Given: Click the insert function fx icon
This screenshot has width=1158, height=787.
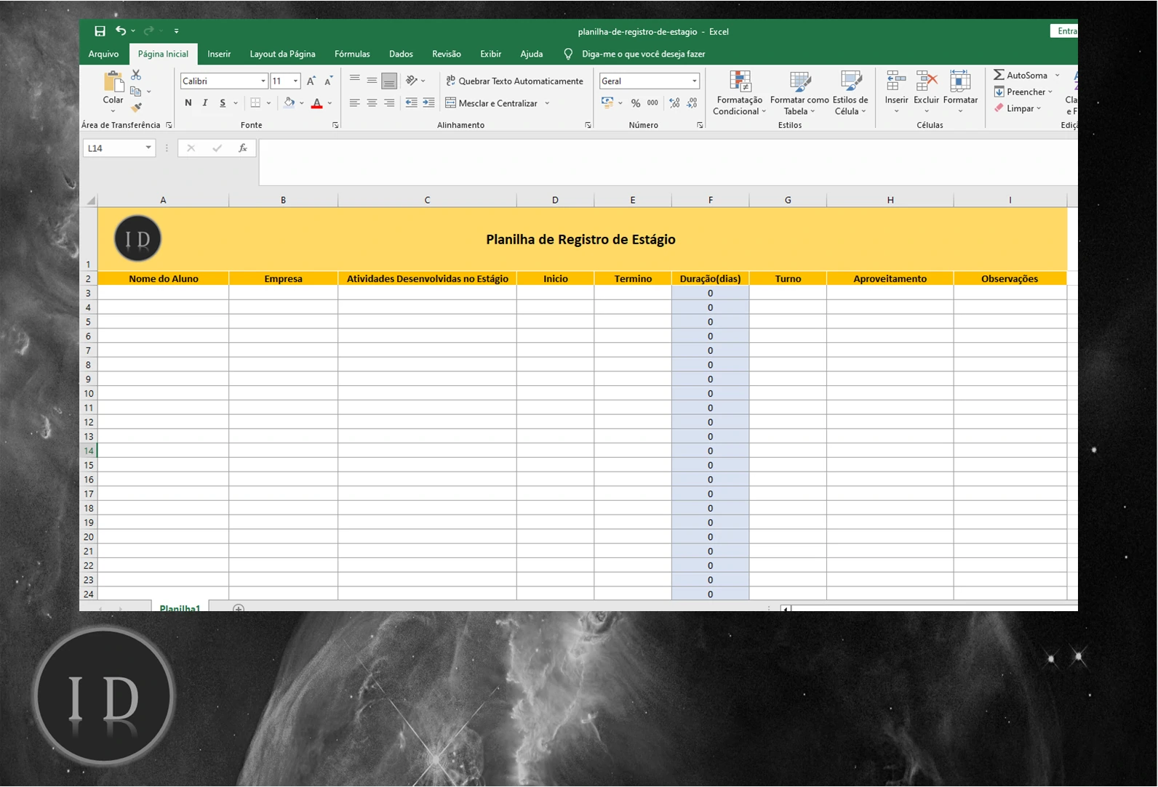Looking at the screenshot, I should [243, 148].
